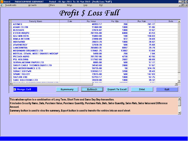Viewport: 188px width, 141px height.
Task: Click the Invest app icon in title bar
Action: click(x=2, y=1)
